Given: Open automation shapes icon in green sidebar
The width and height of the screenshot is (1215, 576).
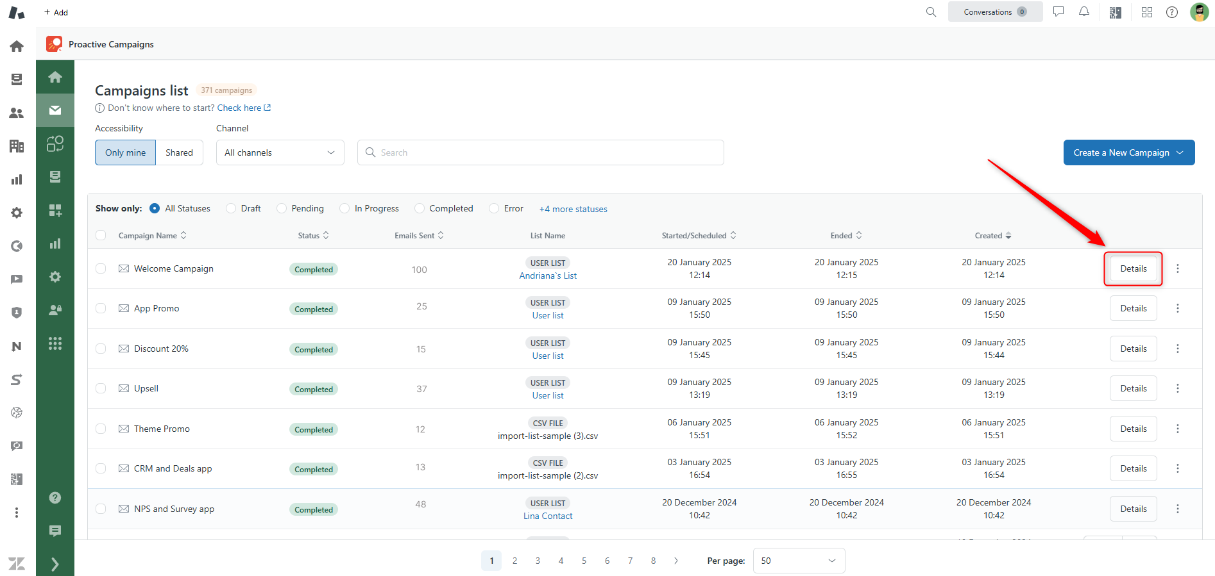Looking at the screenshot, I should click(x=55, y=144).
